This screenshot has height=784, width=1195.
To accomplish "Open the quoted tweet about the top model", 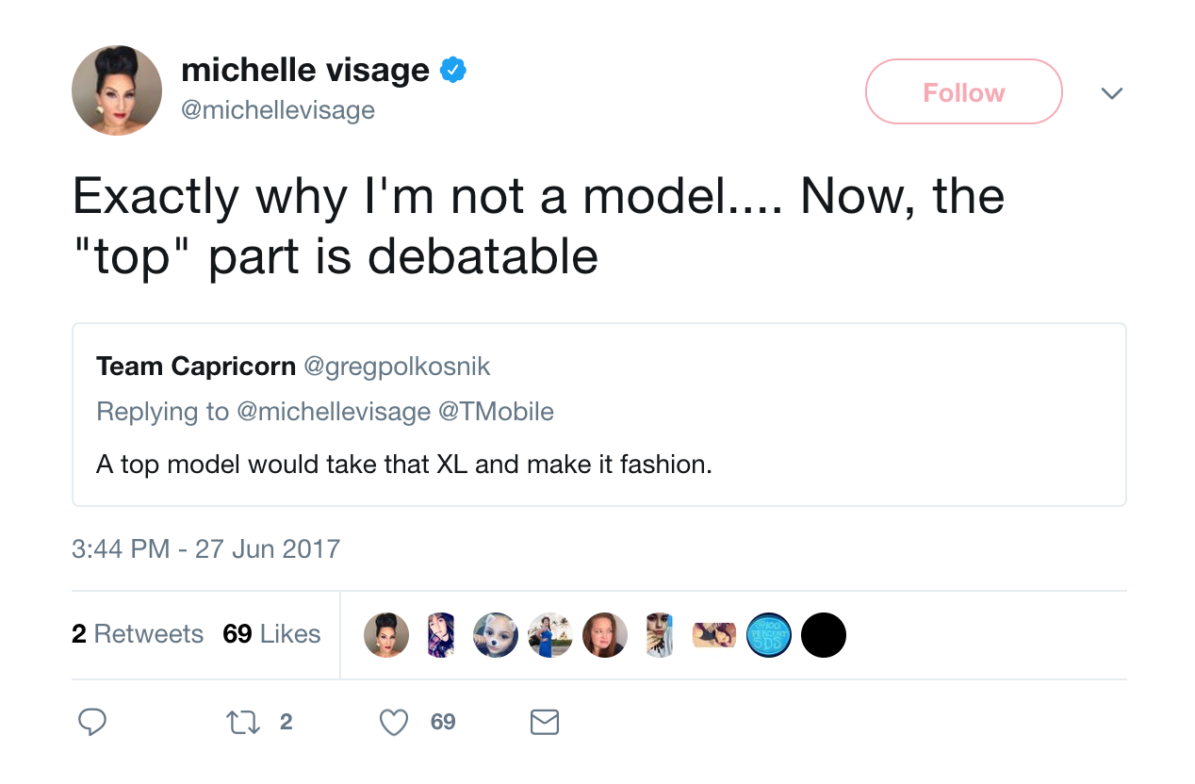I will 599,465.
